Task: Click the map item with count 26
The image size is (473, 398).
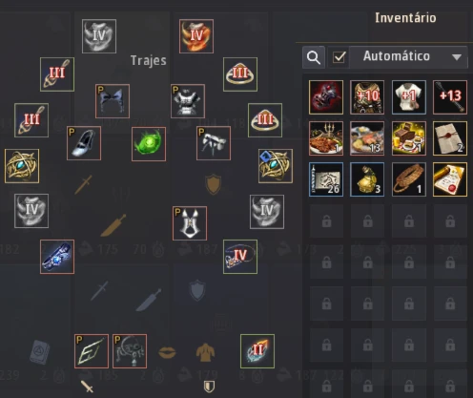Action: (x=326, y=179)
